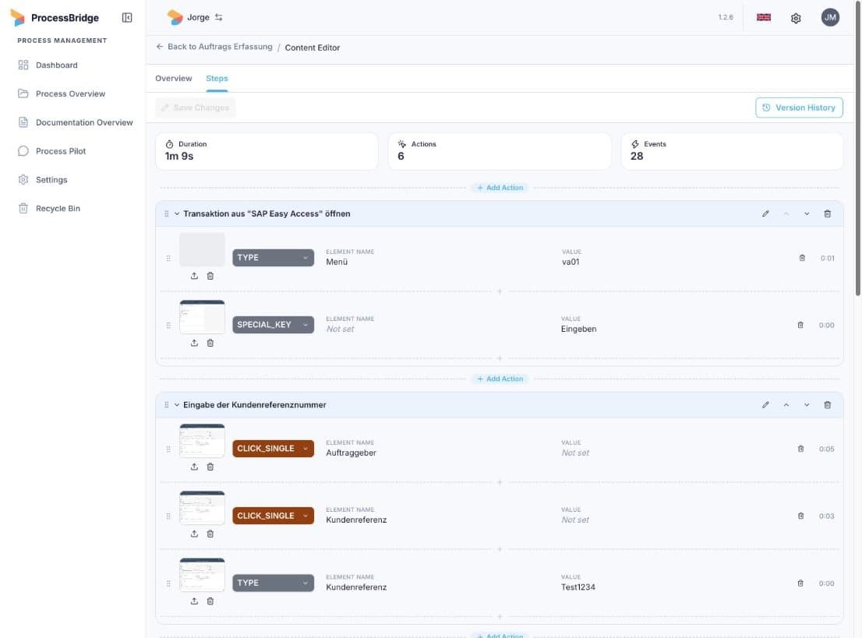
Task: Open Version History
Action: click(799, 108)
